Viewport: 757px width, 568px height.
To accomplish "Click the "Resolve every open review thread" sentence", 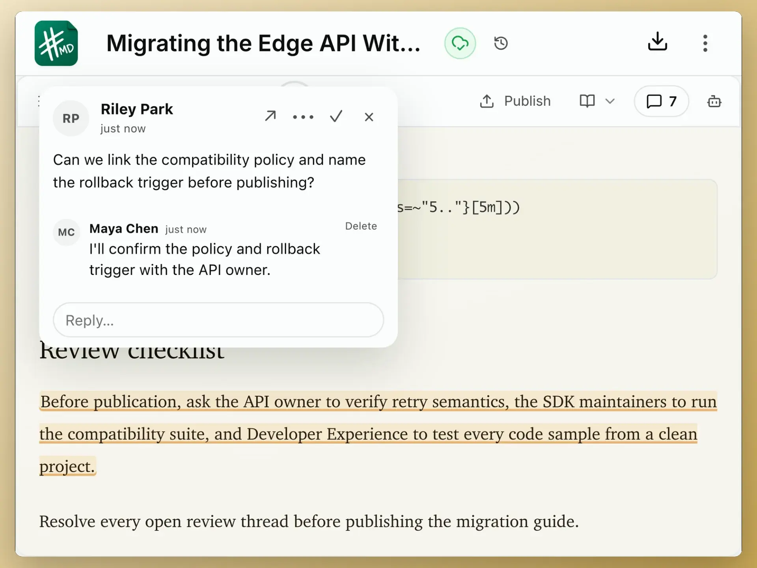I will point(309,521).
